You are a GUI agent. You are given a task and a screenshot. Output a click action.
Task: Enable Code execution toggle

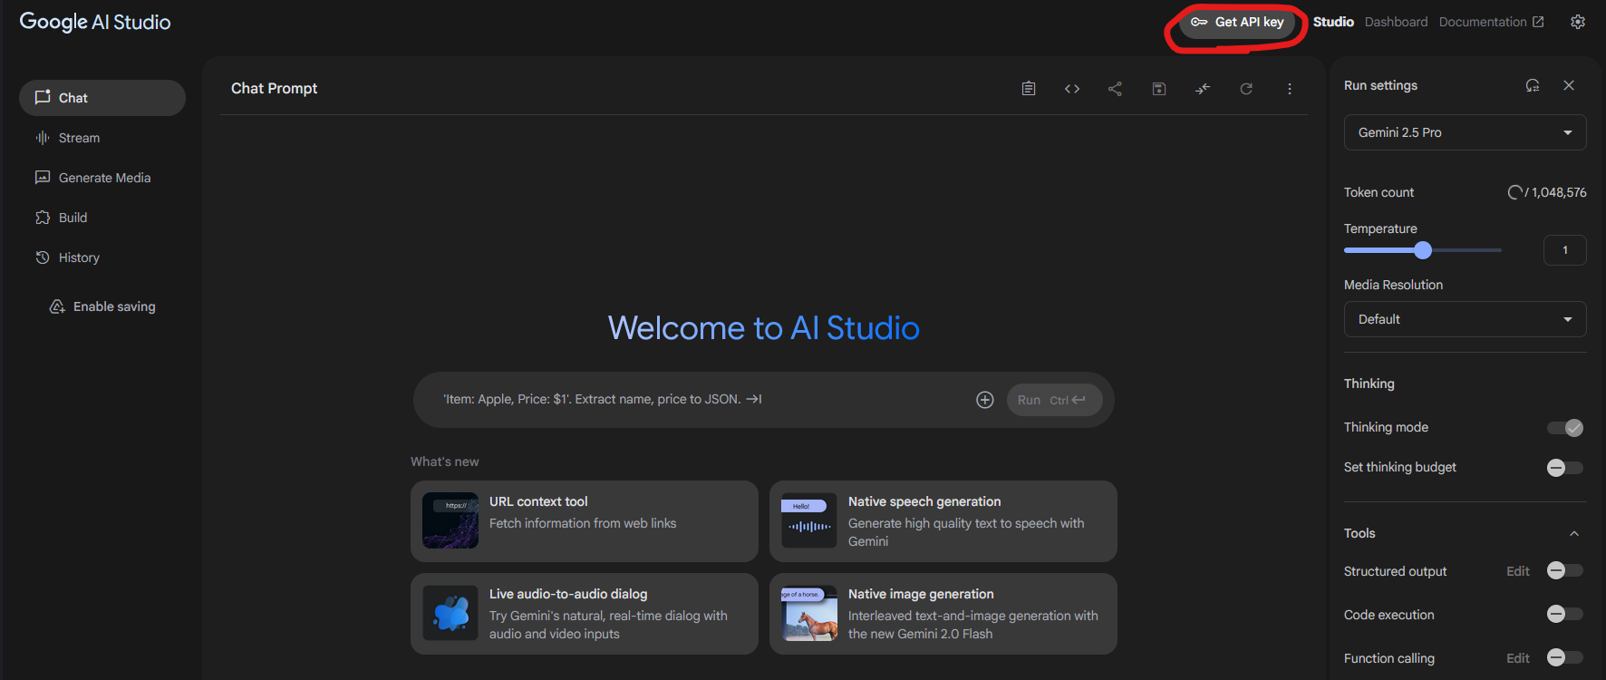(x=1565, y=614)
